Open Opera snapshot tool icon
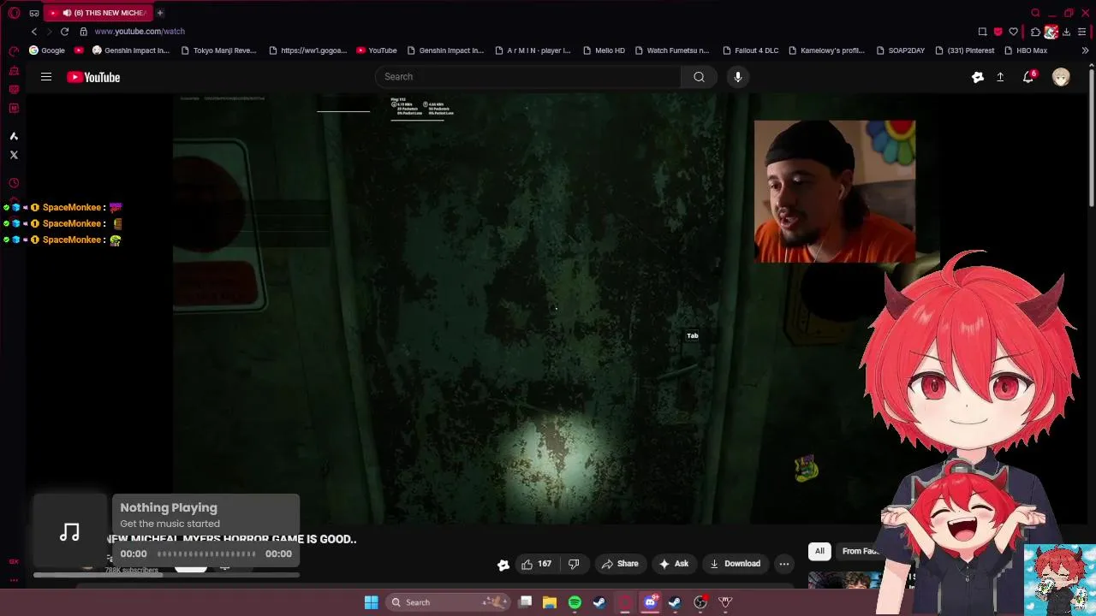 982,32
